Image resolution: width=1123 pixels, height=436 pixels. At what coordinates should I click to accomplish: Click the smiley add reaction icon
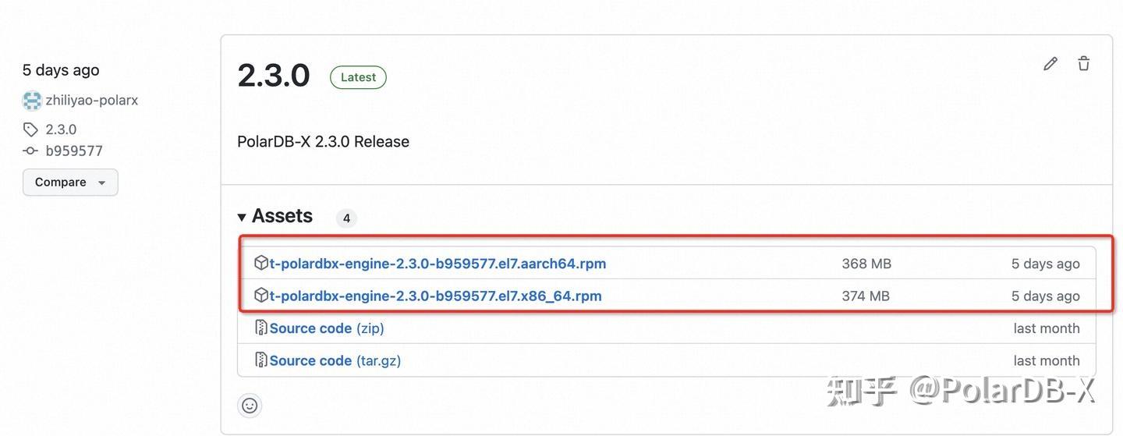point(250,406)
